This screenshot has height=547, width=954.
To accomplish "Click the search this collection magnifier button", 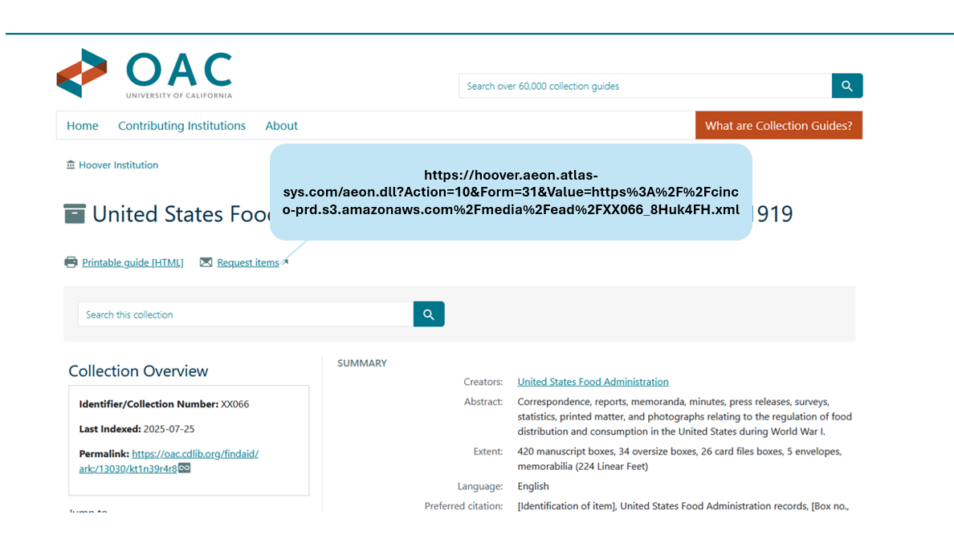I will click(429, 314).
